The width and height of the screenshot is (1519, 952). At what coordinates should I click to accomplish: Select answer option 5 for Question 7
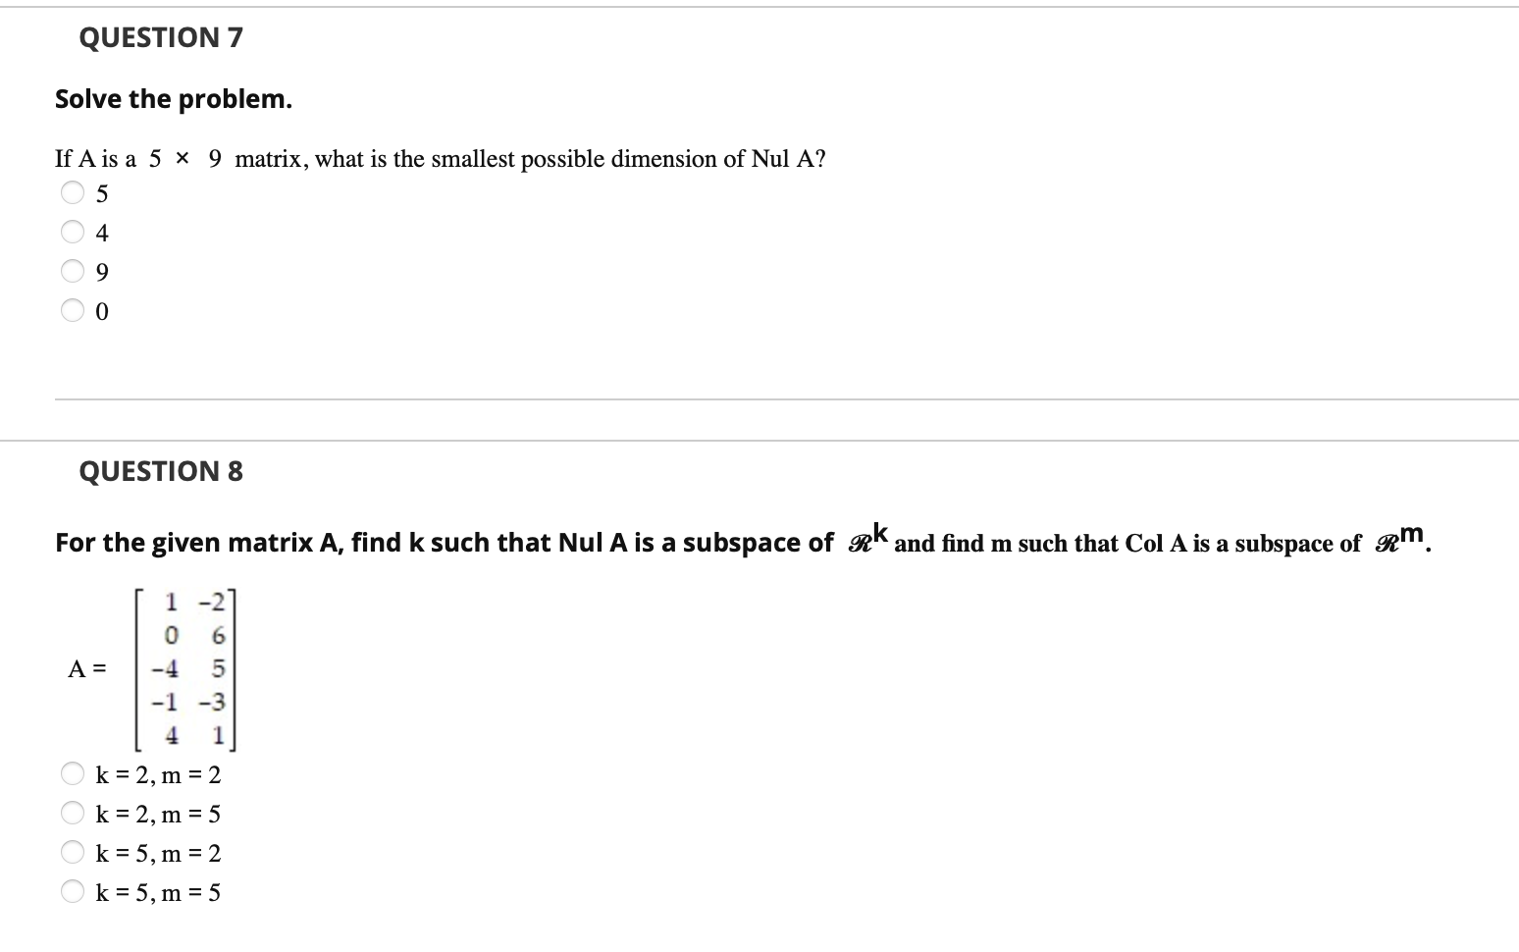73,192
